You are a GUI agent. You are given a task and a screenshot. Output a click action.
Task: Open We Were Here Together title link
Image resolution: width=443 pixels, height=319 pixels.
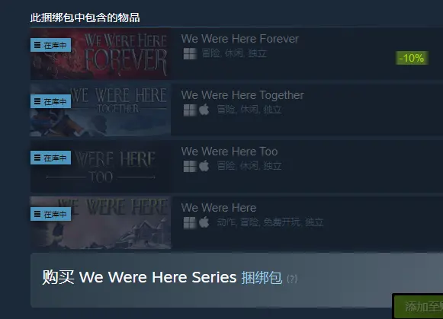pos(242,95)
